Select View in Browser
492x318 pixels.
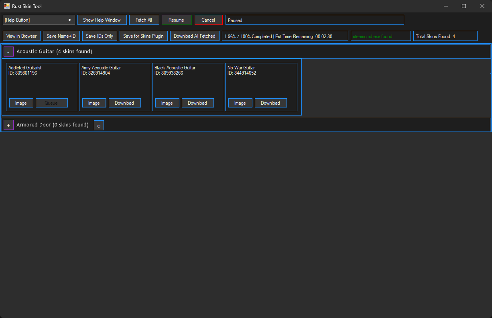tap(21, 36)
